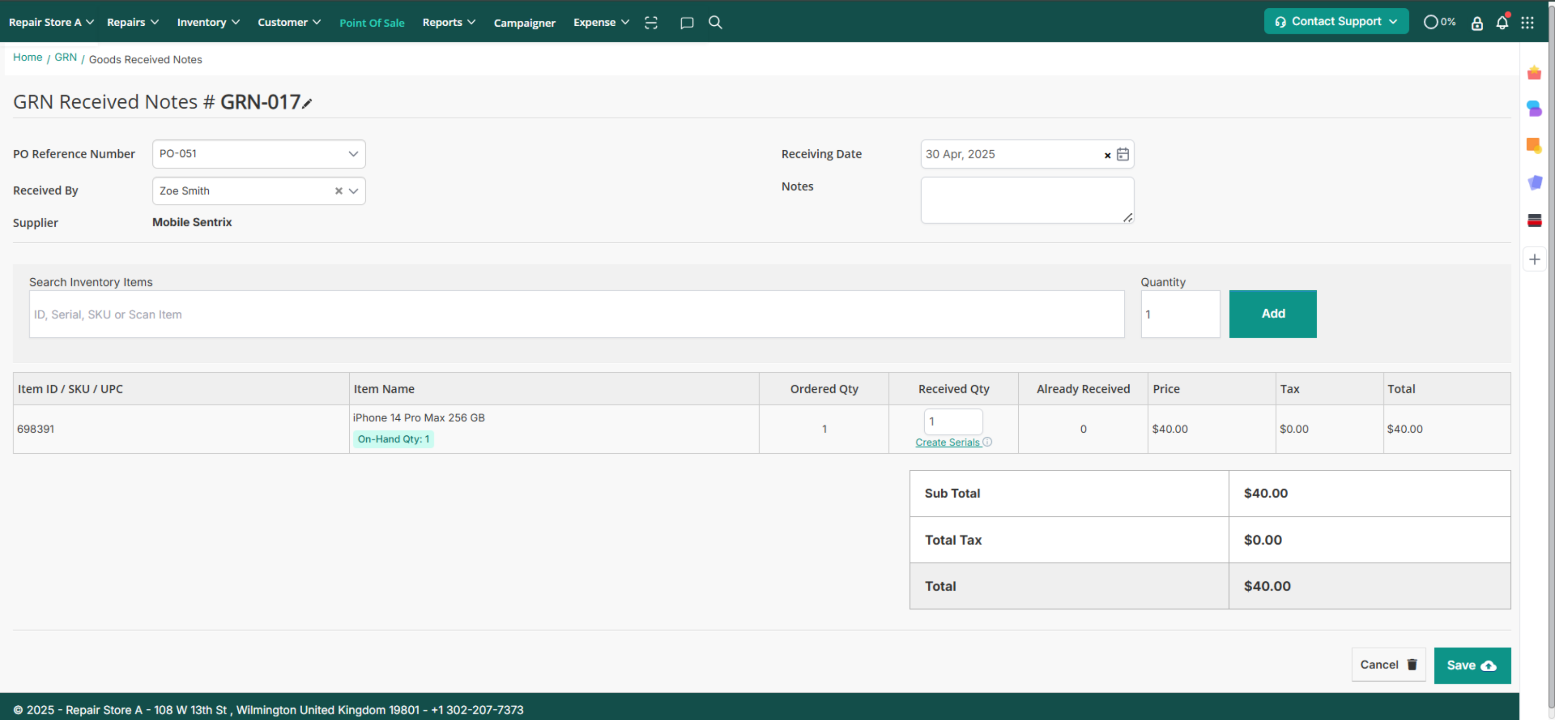Click item ID 698391
This screenshot has height=720, width=1555.
tap(35, 428)
